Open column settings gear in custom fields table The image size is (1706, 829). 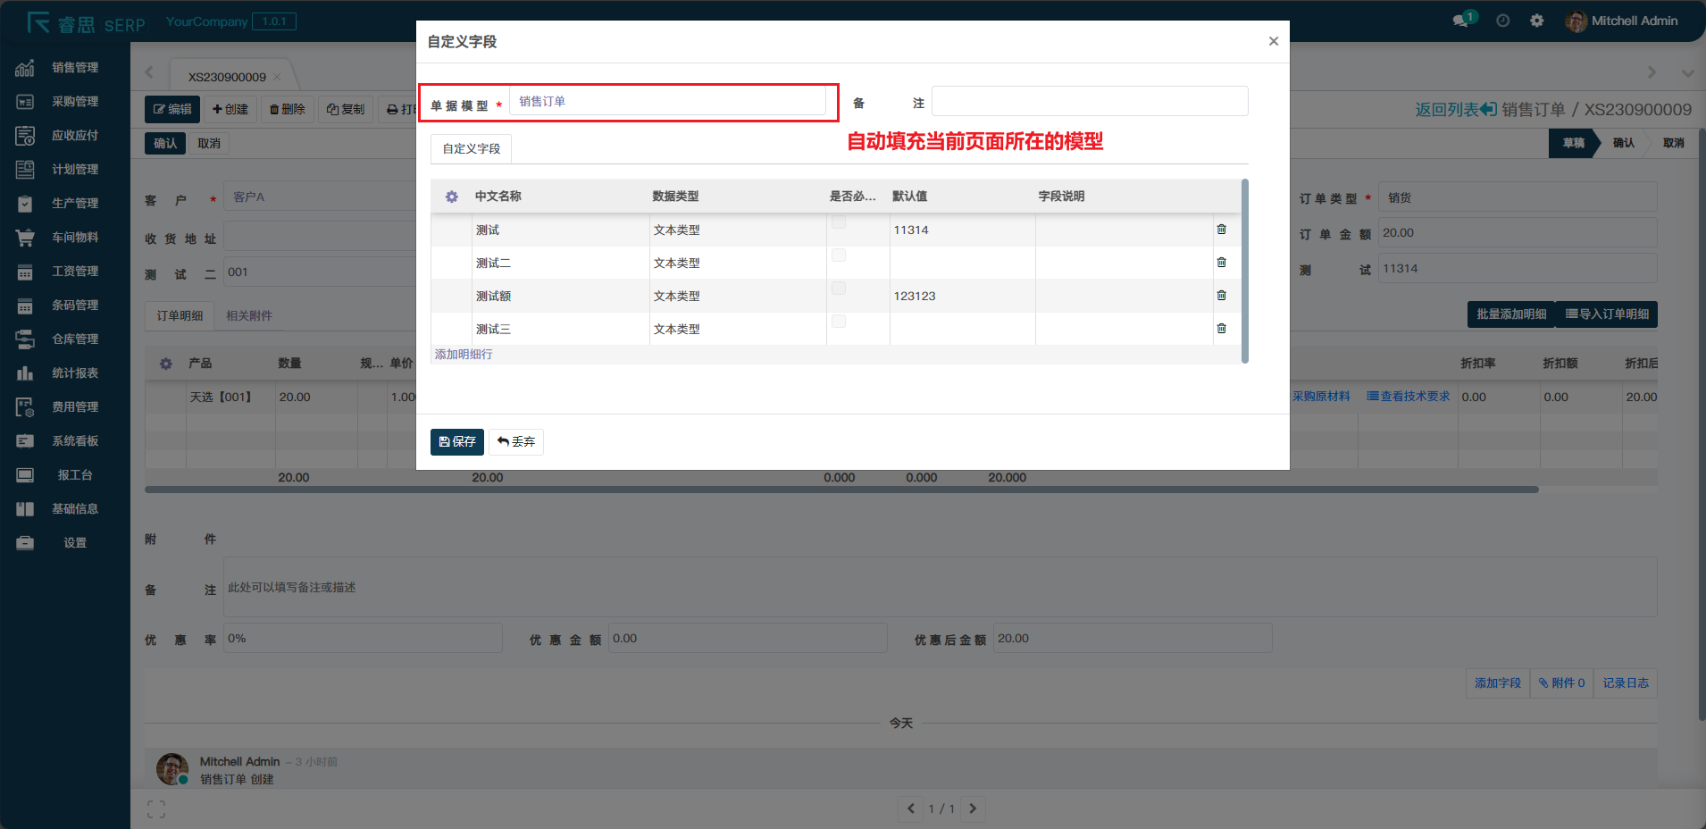coord(452,197)
